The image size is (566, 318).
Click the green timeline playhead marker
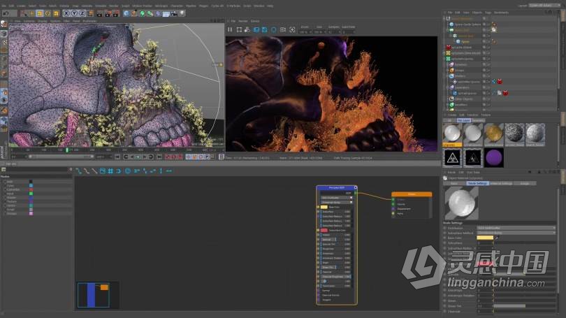pyautogui.click(x=67, y=150)
